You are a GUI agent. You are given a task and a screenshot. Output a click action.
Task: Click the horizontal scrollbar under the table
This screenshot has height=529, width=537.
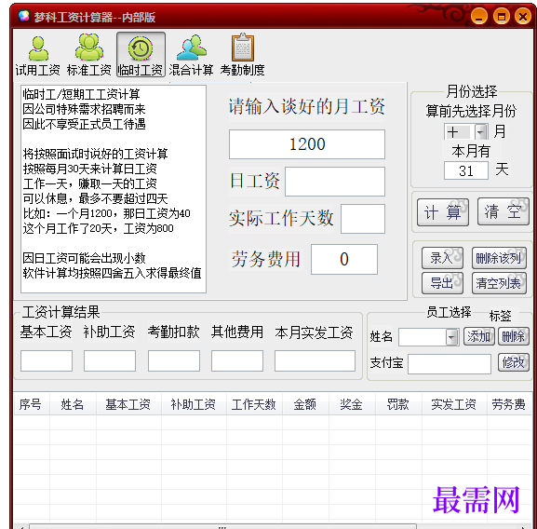[x=222, y=526]
